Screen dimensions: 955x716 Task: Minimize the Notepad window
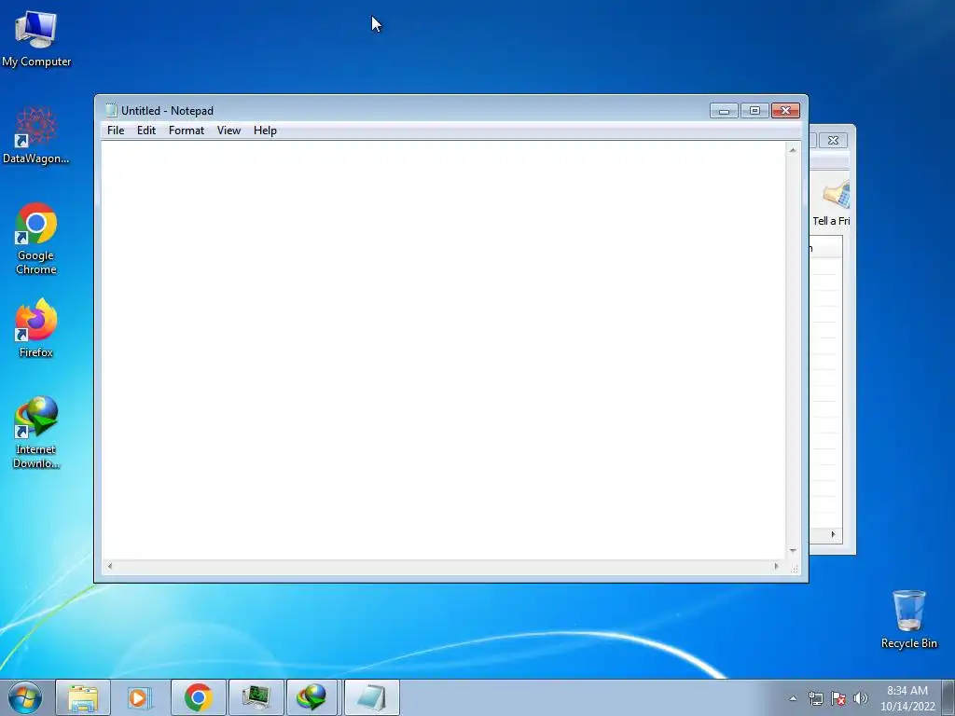(x=724, y=111)
